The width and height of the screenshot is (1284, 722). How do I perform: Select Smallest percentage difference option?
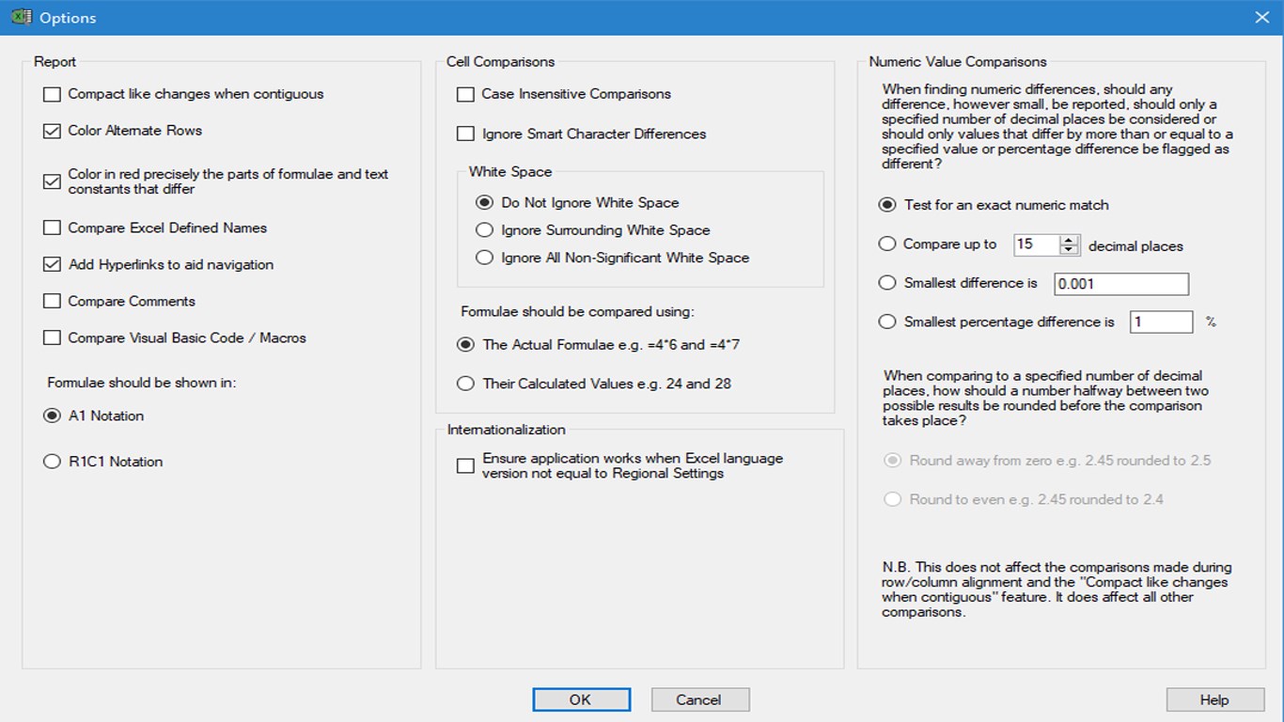pos(887,322)
